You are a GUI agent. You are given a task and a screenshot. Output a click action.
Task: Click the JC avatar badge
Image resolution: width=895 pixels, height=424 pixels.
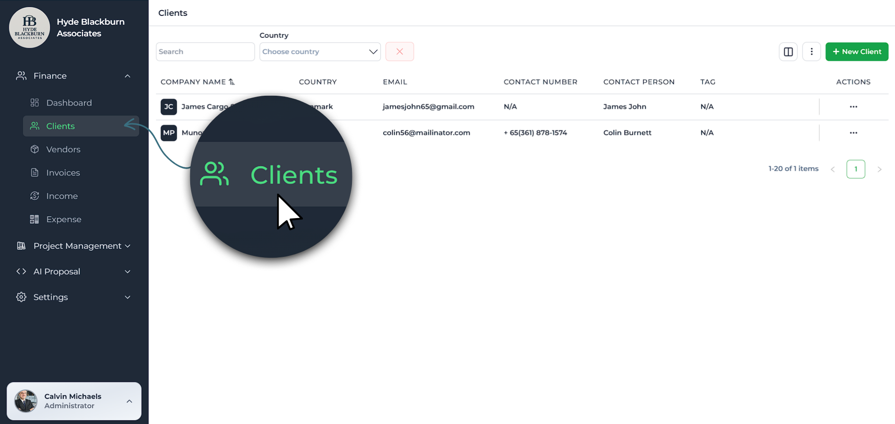pyautogui.click(x=169, y=107)
